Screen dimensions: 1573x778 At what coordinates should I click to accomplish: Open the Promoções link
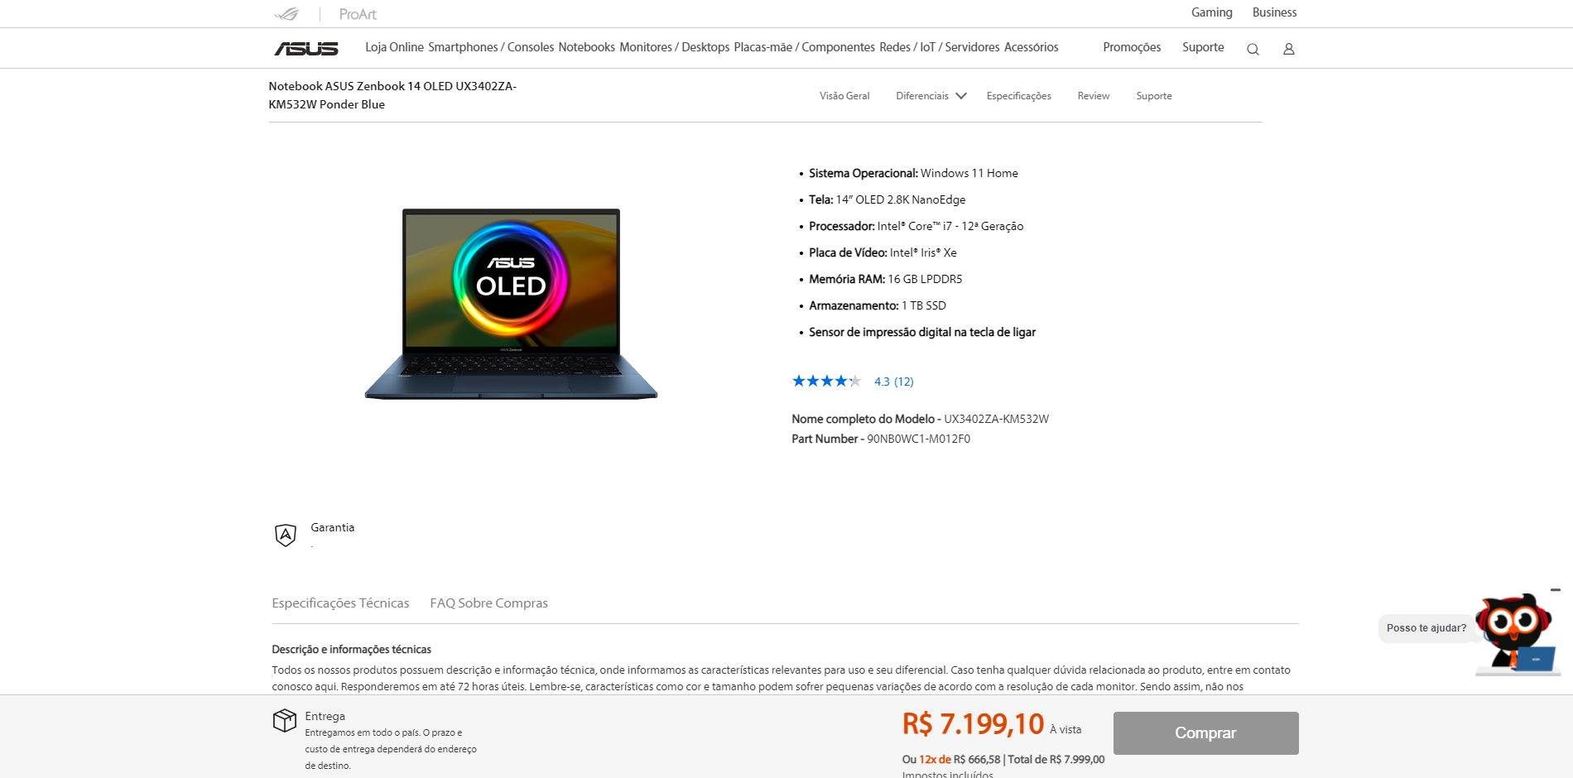coord(1132,47)
